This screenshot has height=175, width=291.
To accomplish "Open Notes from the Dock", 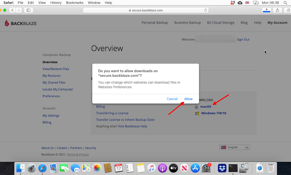I will (x=141, y=168).
